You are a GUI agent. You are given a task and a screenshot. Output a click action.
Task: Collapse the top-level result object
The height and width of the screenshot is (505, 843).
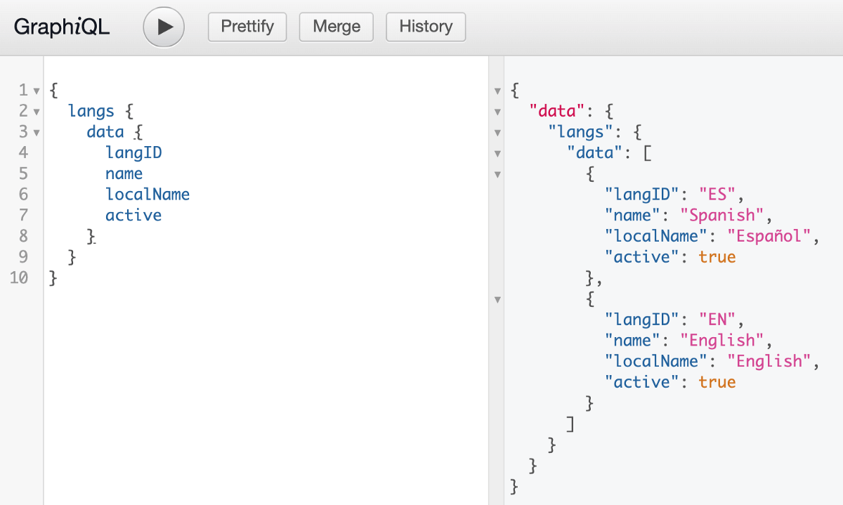pos(497,91)
